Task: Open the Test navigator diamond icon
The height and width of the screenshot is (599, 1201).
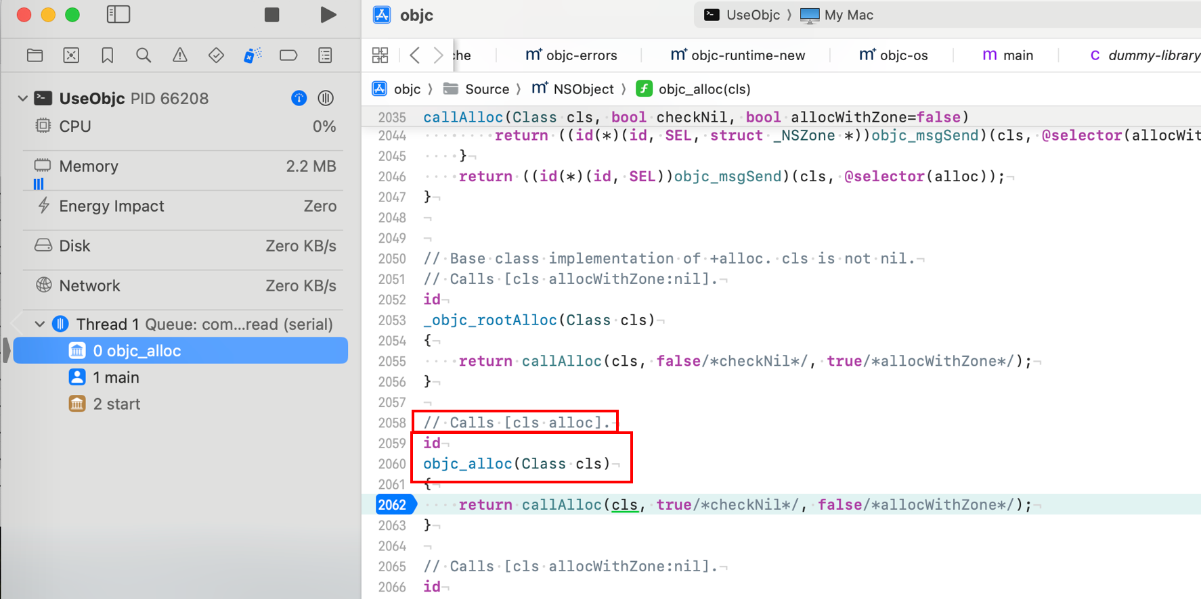Action: pyautogui.click(x=216, y=55)
